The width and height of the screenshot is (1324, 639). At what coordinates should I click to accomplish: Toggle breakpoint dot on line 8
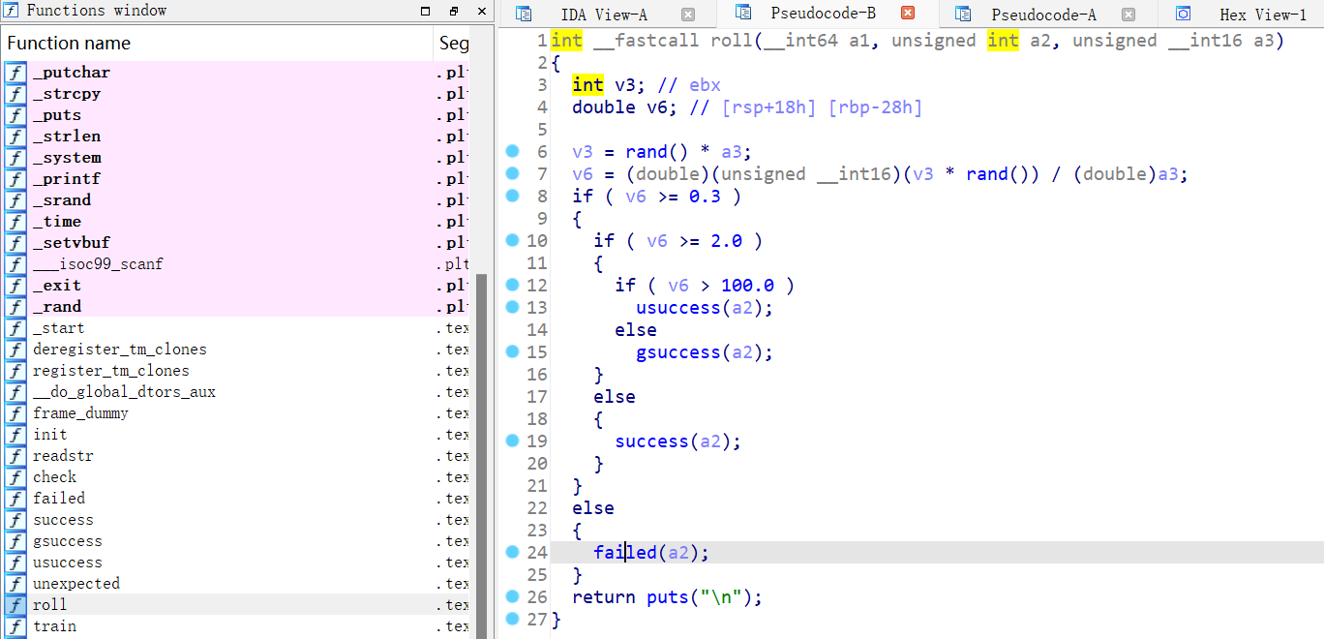(512, 196)
